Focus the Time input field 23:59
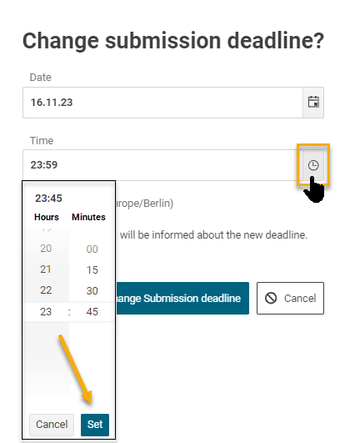The height and width of the screenshot is (443, 345). (162, 165)
